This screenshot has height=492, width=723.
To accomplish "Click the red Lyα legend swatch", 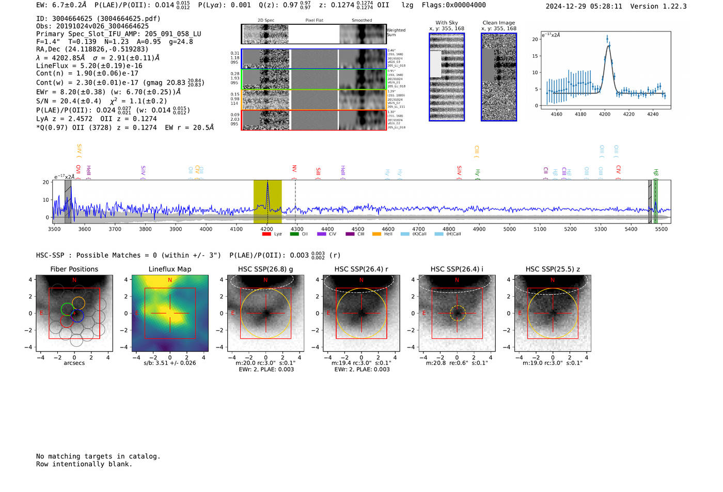I will coord(266,234).
